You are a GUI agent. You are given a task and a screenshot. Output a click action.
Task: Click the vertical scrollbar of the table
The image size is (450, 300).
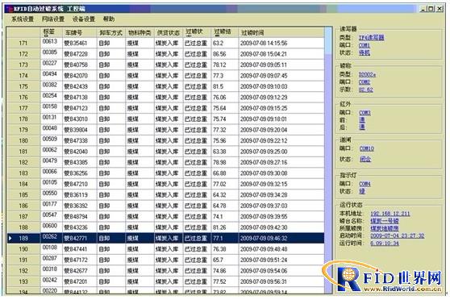click(x=328, y=160)
